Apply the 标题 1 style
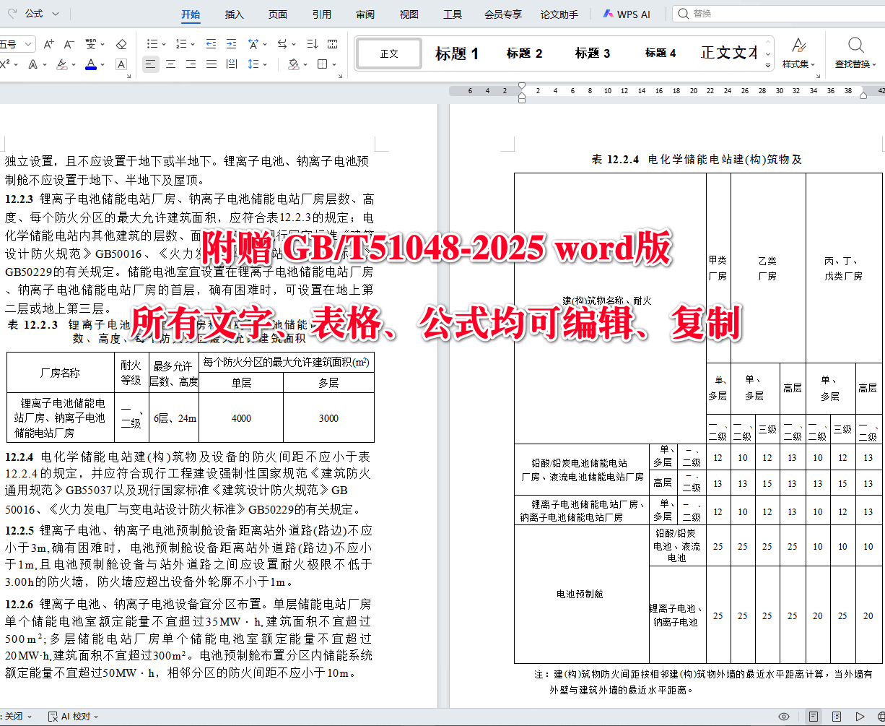Screen dimensions: 885x726 [457, 53]
